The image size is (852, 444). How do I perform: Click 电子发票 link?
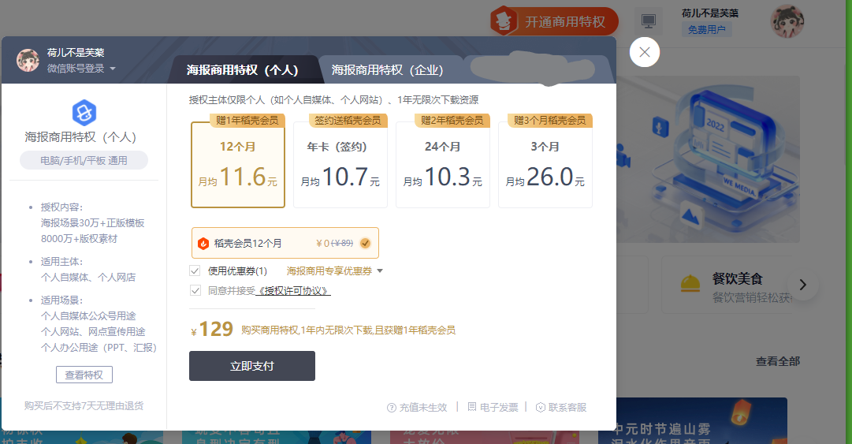(x=499, y=408)
